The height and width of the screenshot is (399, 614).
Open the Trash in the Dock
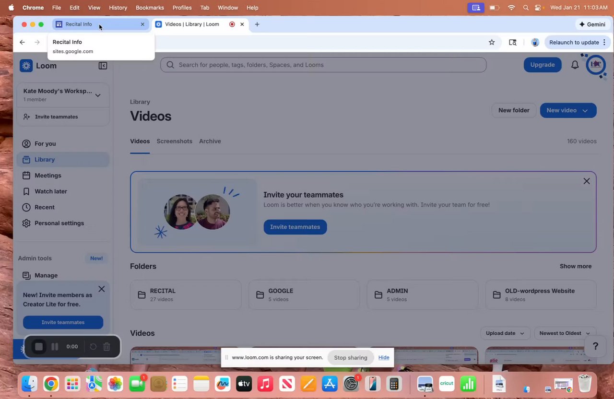click(585, 384)
